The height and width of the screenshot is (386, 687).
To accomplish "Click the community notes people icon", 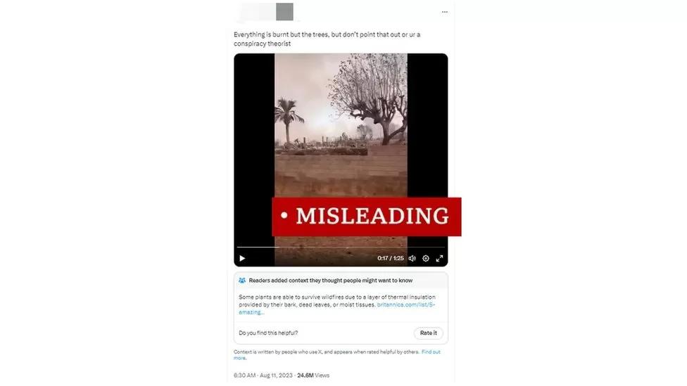I will (x=242, y=281).
